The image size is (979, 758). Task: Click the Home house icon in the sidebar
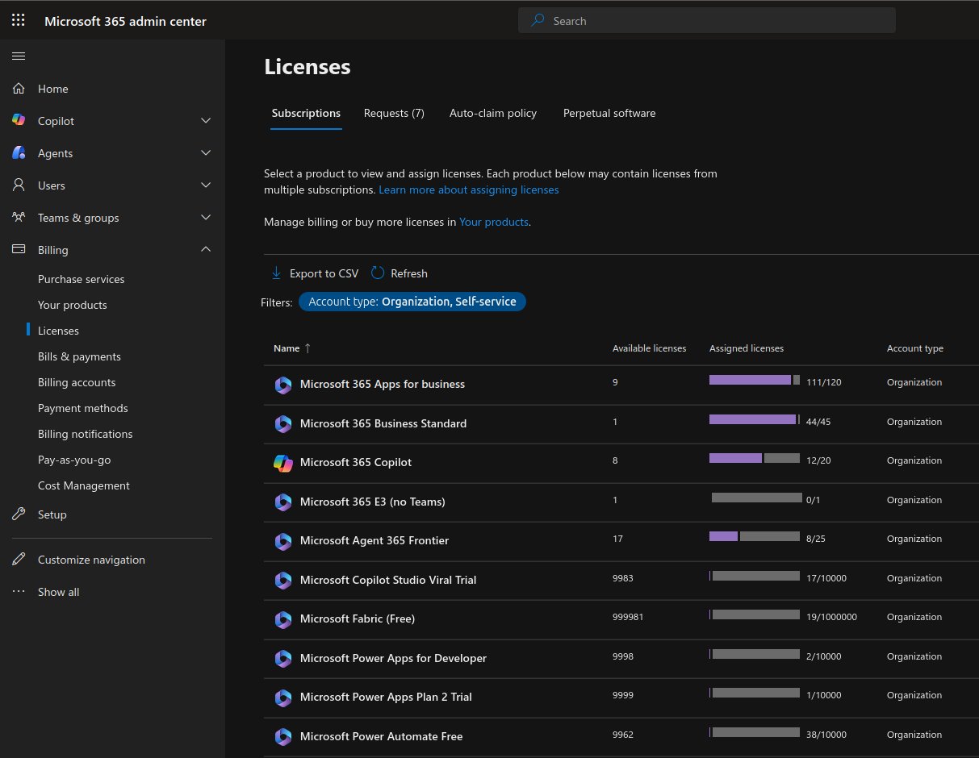pos(19,89)
